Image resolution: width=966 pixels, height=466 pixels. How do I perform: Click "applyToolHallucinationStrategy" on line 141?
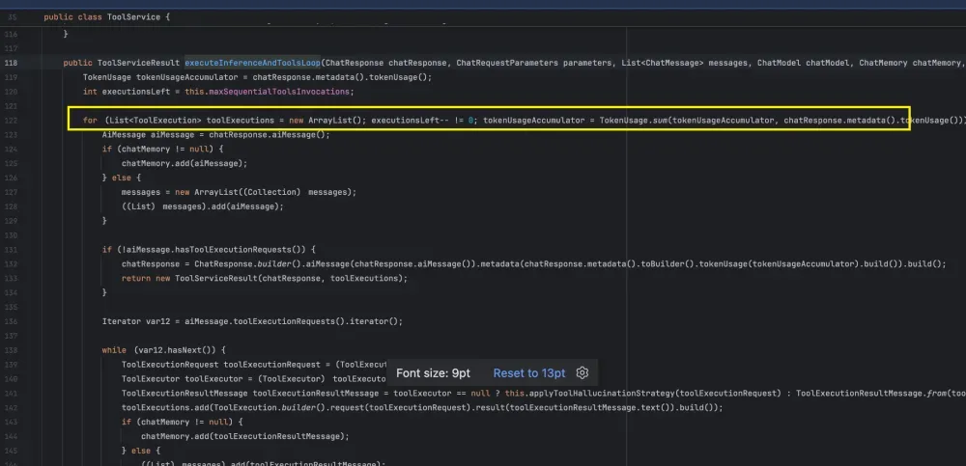tap(600, 394)
